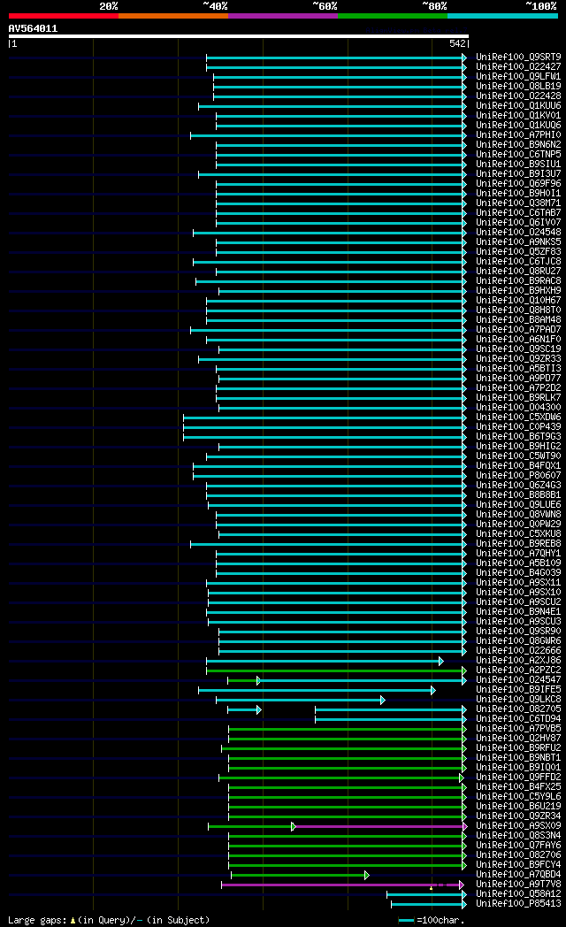The image size is (566, 927).
Task: Open hit UniRef100_Q9LFW1
Action: 518,77
